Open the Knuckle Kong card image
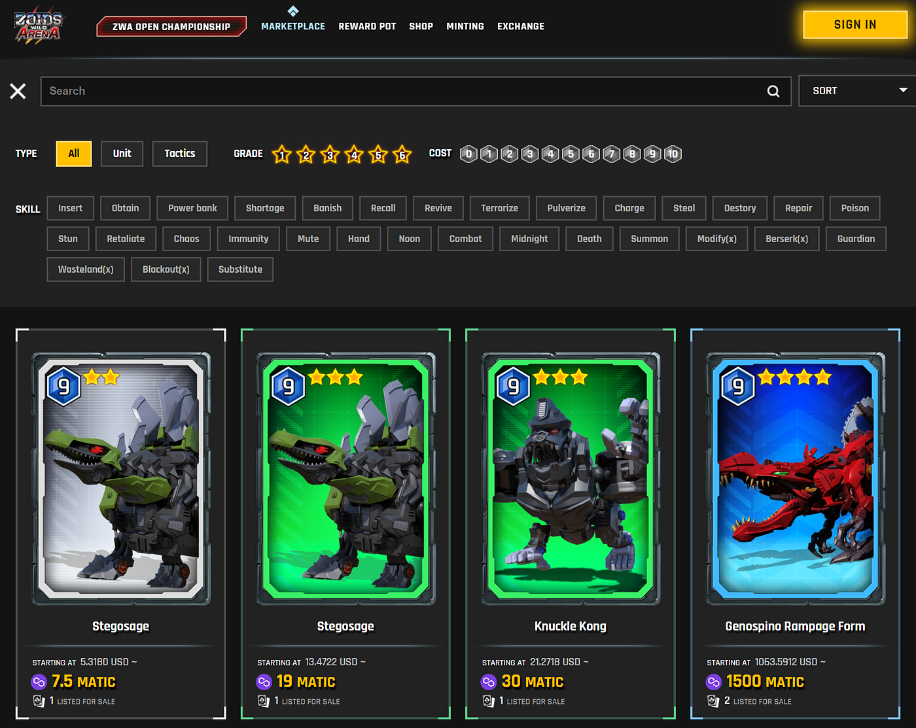The height and width of the screenshot is (728, 916). coord(571,479)
